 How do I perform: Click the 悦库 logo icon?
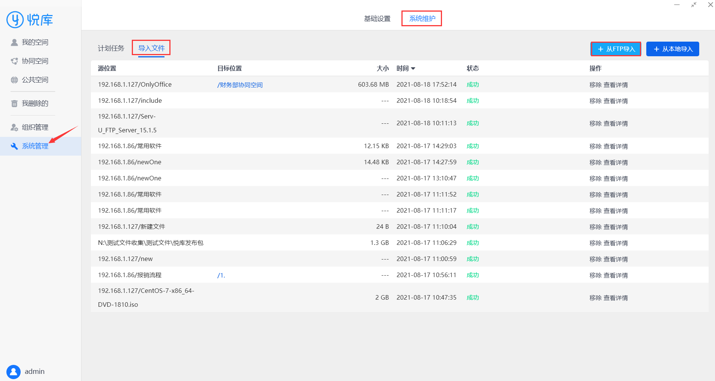point(15,19)
